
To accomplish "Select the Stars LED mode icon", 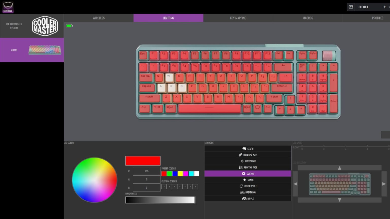I will point(245,180).
